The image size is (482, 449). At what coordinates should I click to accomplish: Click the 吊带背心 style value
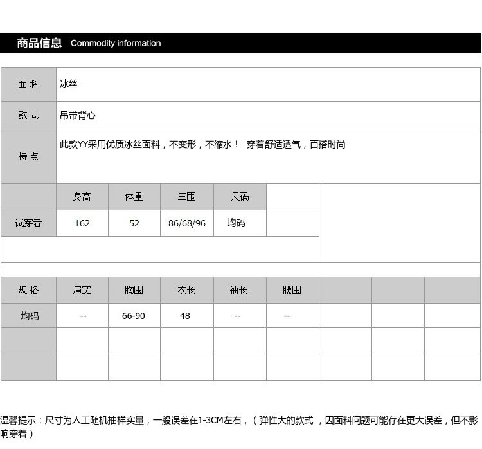click(78, 115)
